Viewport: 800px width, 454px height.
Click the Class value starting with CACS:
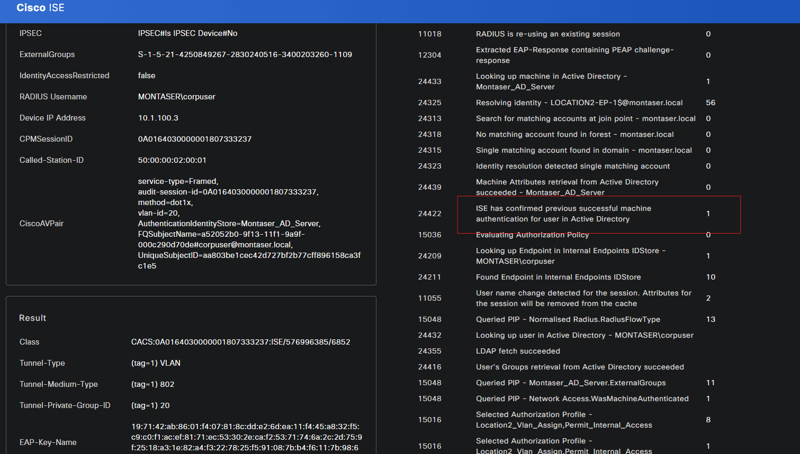coord(241,342)
